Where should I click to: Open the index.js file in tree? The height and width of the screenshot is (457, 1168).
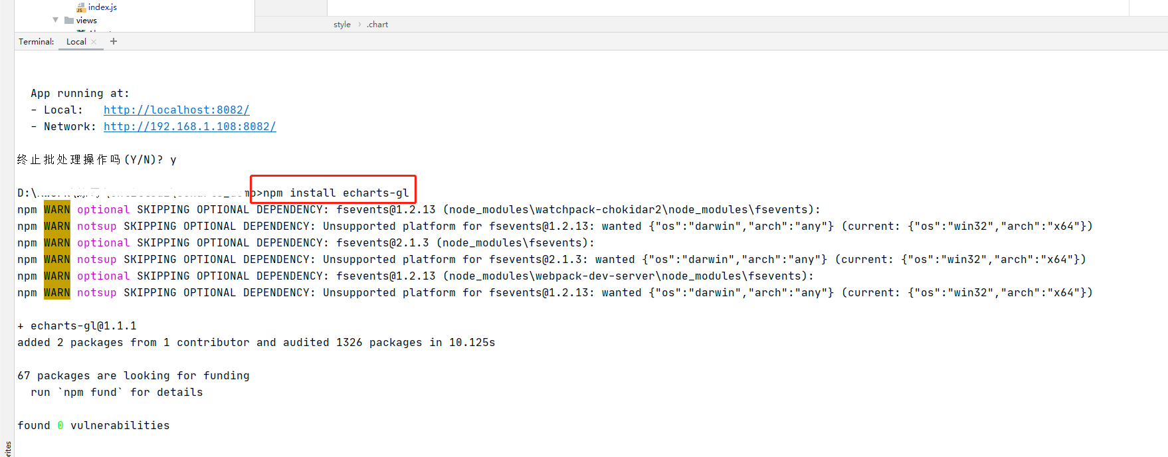pos(102,7)
